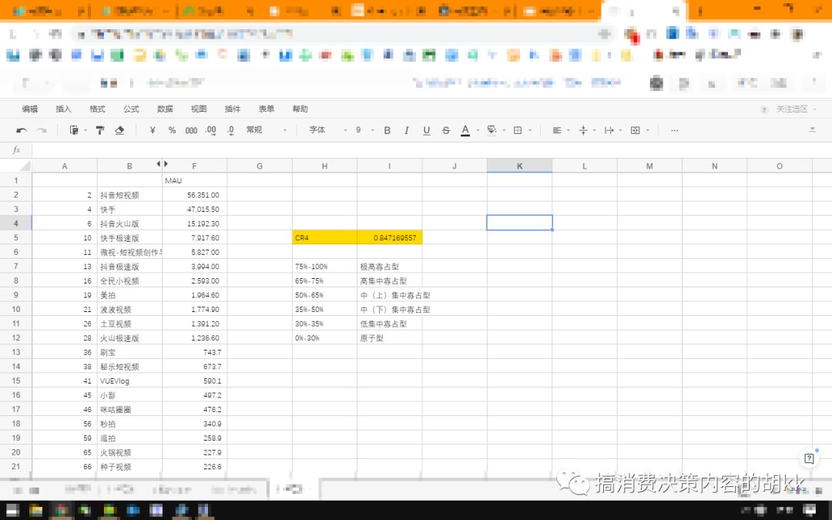Open the 数据 menu
This screenshot has width=832, height=520.
pos(164,109)
